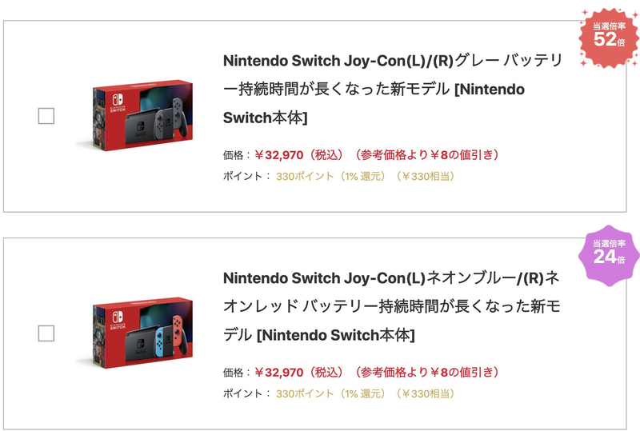This screenshot has width=640, height=431.
Task: Open the Joy-Con(L)/(R) グレー product title
Action: pyautogui.click(x=392, y=89)
